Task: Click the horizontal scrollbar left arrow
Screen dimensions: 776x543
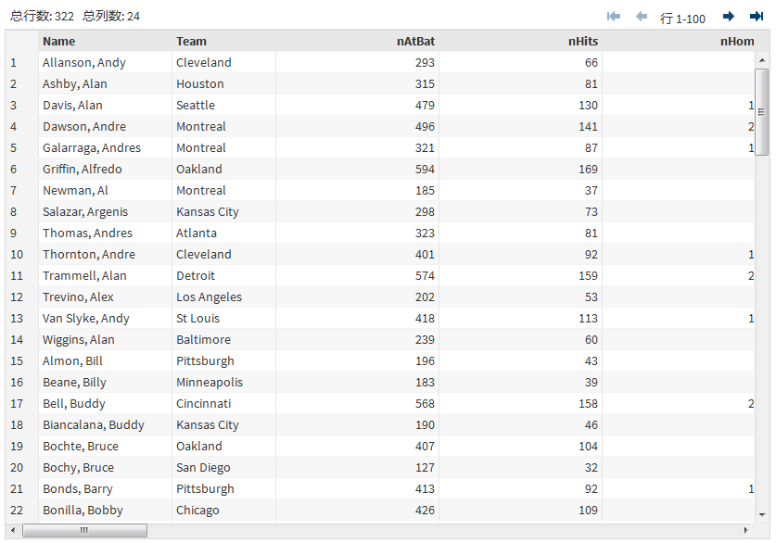Action: pyautogui.click(x=13, y=531)
